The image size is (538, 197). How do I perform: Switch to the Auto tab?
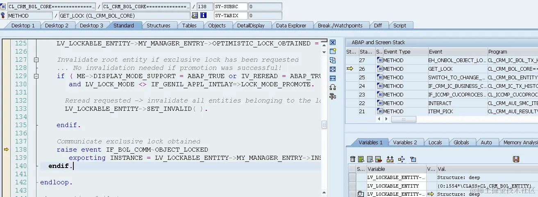[486, 142]
